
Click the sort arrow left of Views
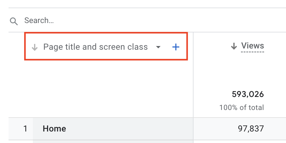234,46
